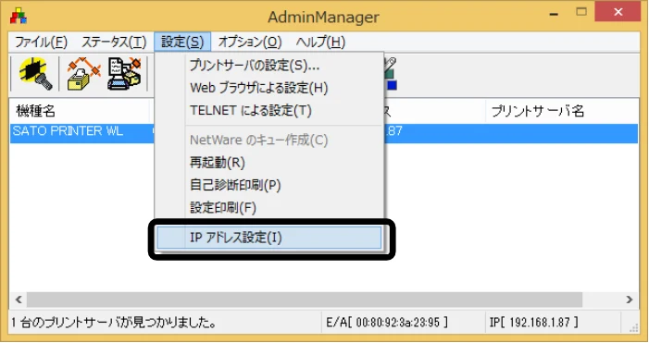Close the 設定(S) menu
The image size is (649, 343).
(182, 42)
